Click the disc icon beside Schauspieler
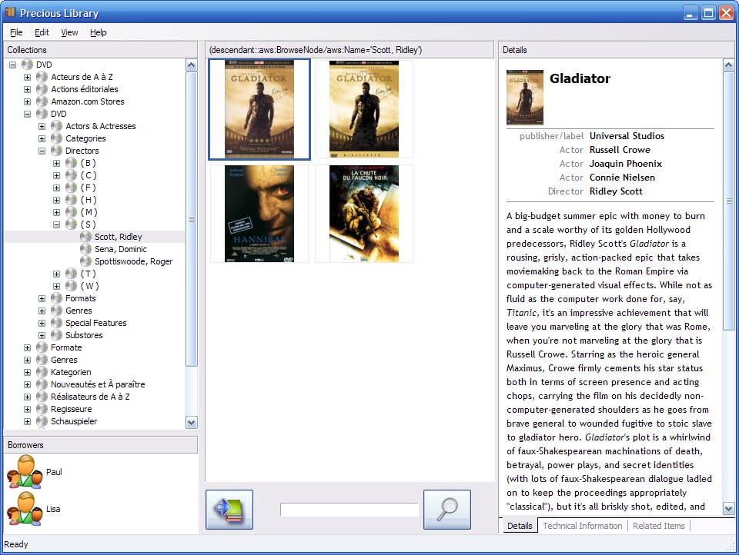The width and height of the screenshot is (739, 555). 42,420
